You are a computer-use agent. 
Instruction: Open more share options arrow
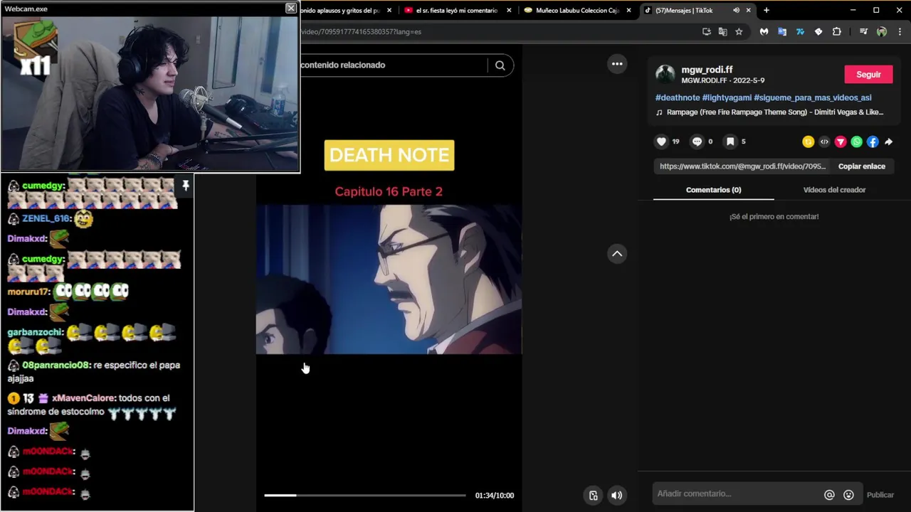(888, 142)
